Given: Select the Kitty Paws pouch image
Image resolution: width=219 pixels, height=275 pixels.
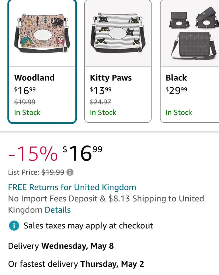Looking at the screenshot, I should point(118,33).
